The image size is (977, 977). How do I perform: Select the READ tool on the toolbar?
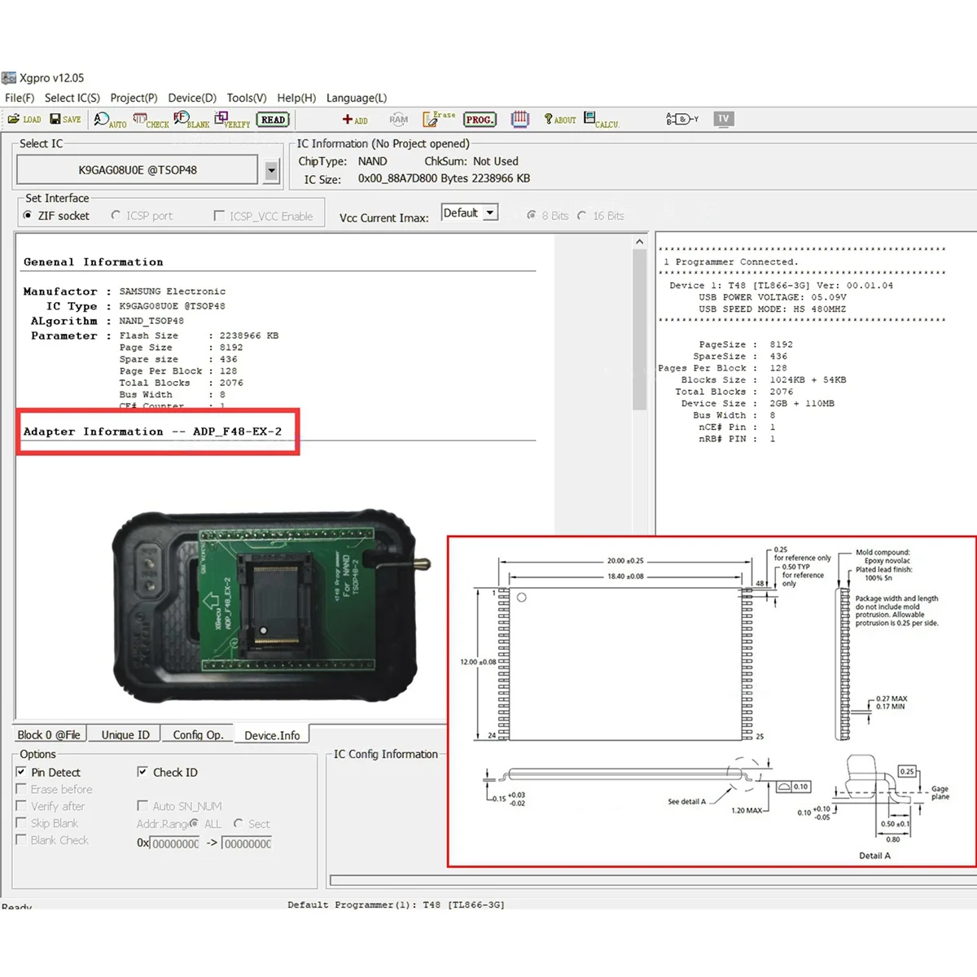[x=273, y=119]
